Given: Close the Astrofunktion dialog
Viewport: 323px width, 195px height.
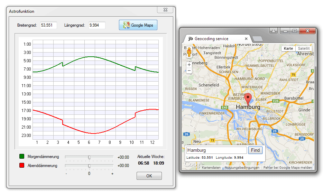Looking at the screenshot, I should pyautogui.click(x=165, y=10).
